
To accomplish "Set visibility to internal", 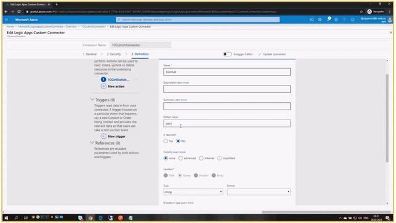I will (x=201, y=159).
